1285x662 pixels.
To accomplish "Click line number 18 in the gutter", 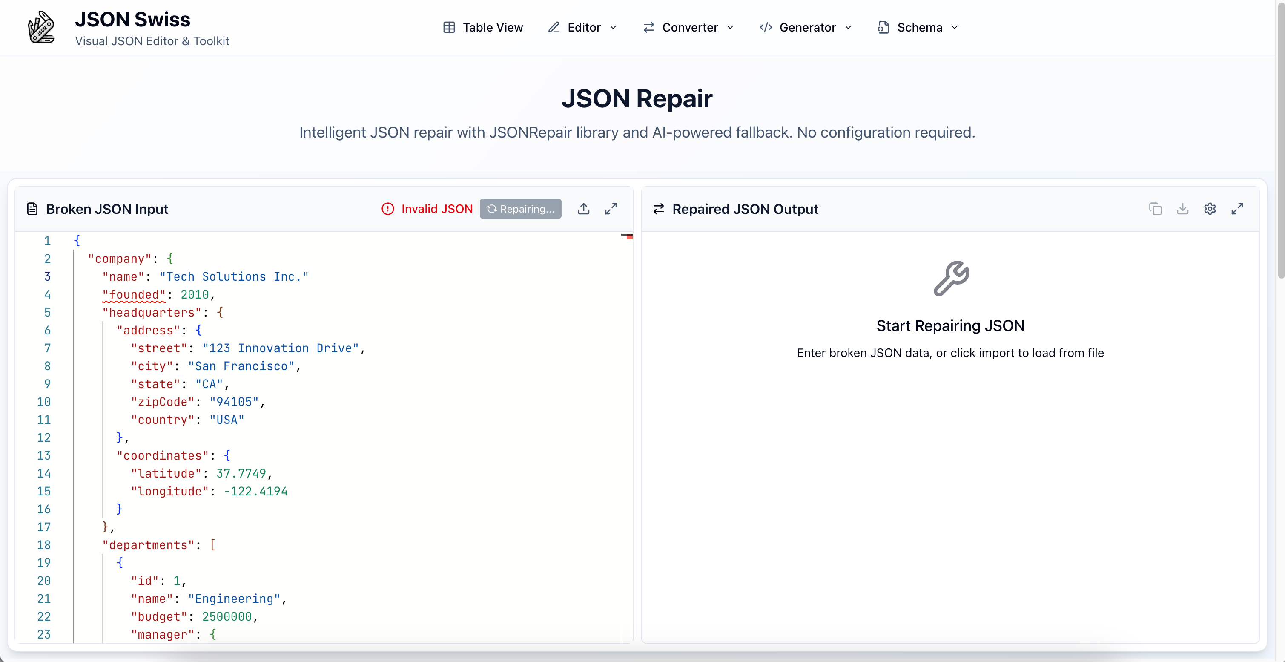I will [x=44, y=545].
